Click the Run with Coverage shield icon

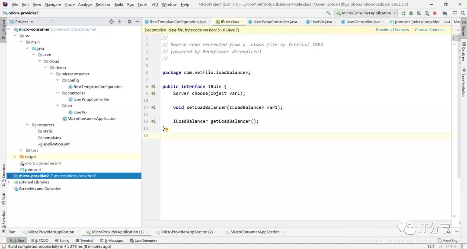tap(419, 13)
